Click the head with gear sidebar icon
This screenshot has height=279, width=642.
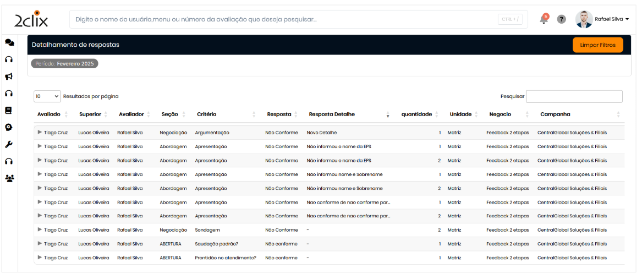pos(9,127)
